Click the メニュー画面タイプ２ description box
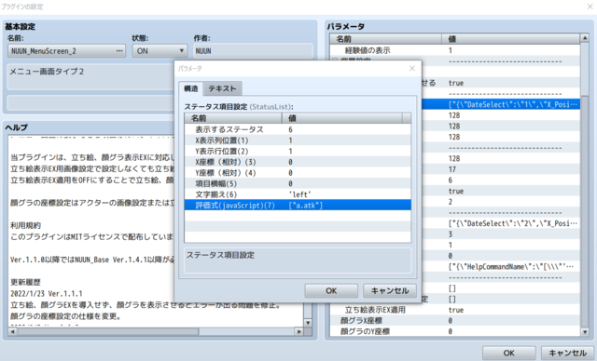Screen dimensions: 597x361 [90, 77]
